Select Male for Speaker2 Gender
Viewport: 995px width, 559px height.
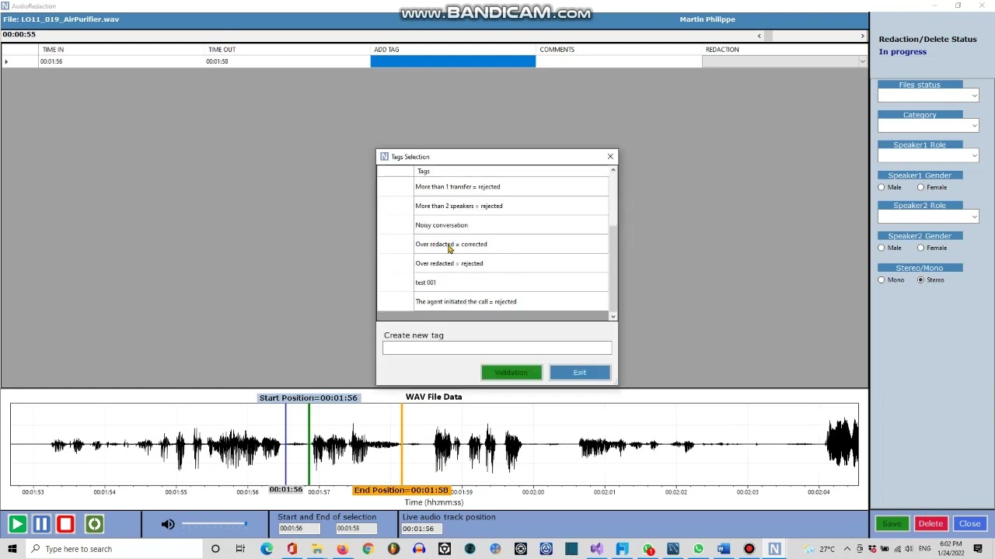tap(882, 248)
